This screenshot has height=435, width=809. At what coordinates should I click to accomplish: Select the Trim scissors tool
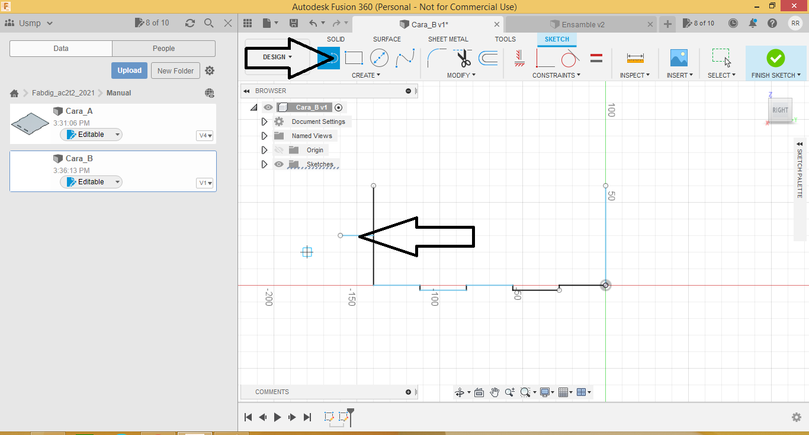463,58
